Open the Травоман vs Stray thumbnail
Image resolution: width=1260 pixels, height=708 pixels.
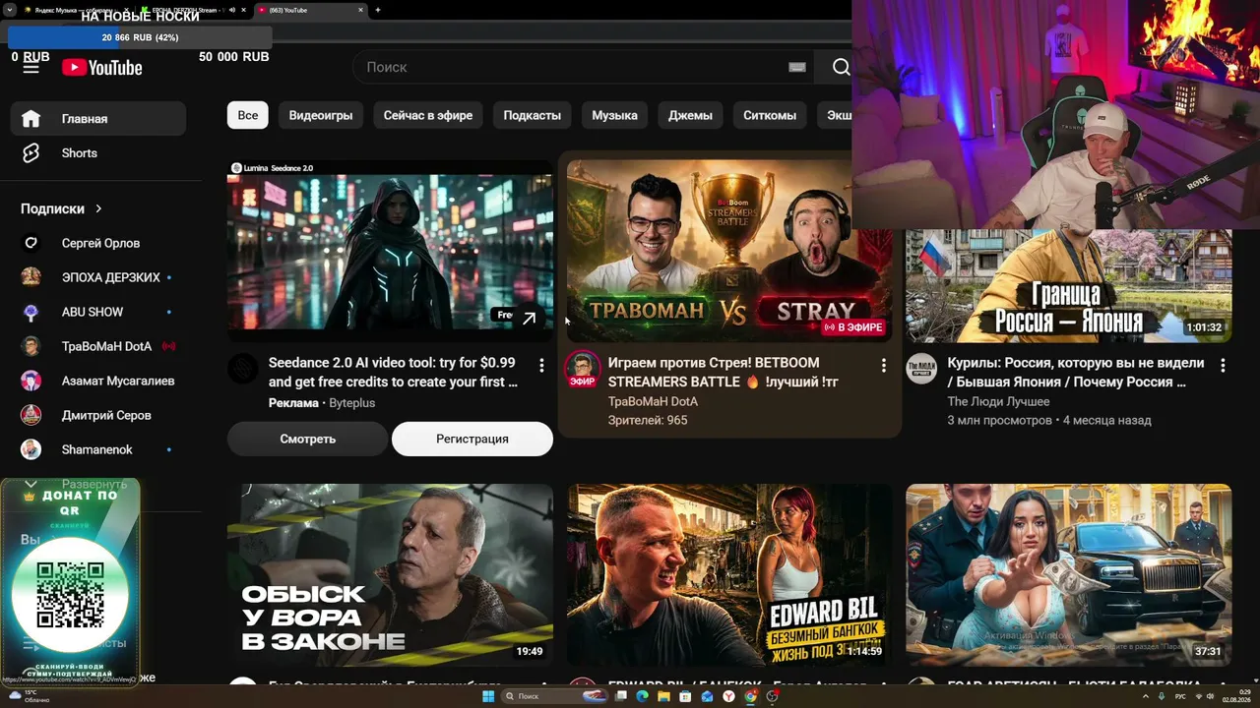729,252
